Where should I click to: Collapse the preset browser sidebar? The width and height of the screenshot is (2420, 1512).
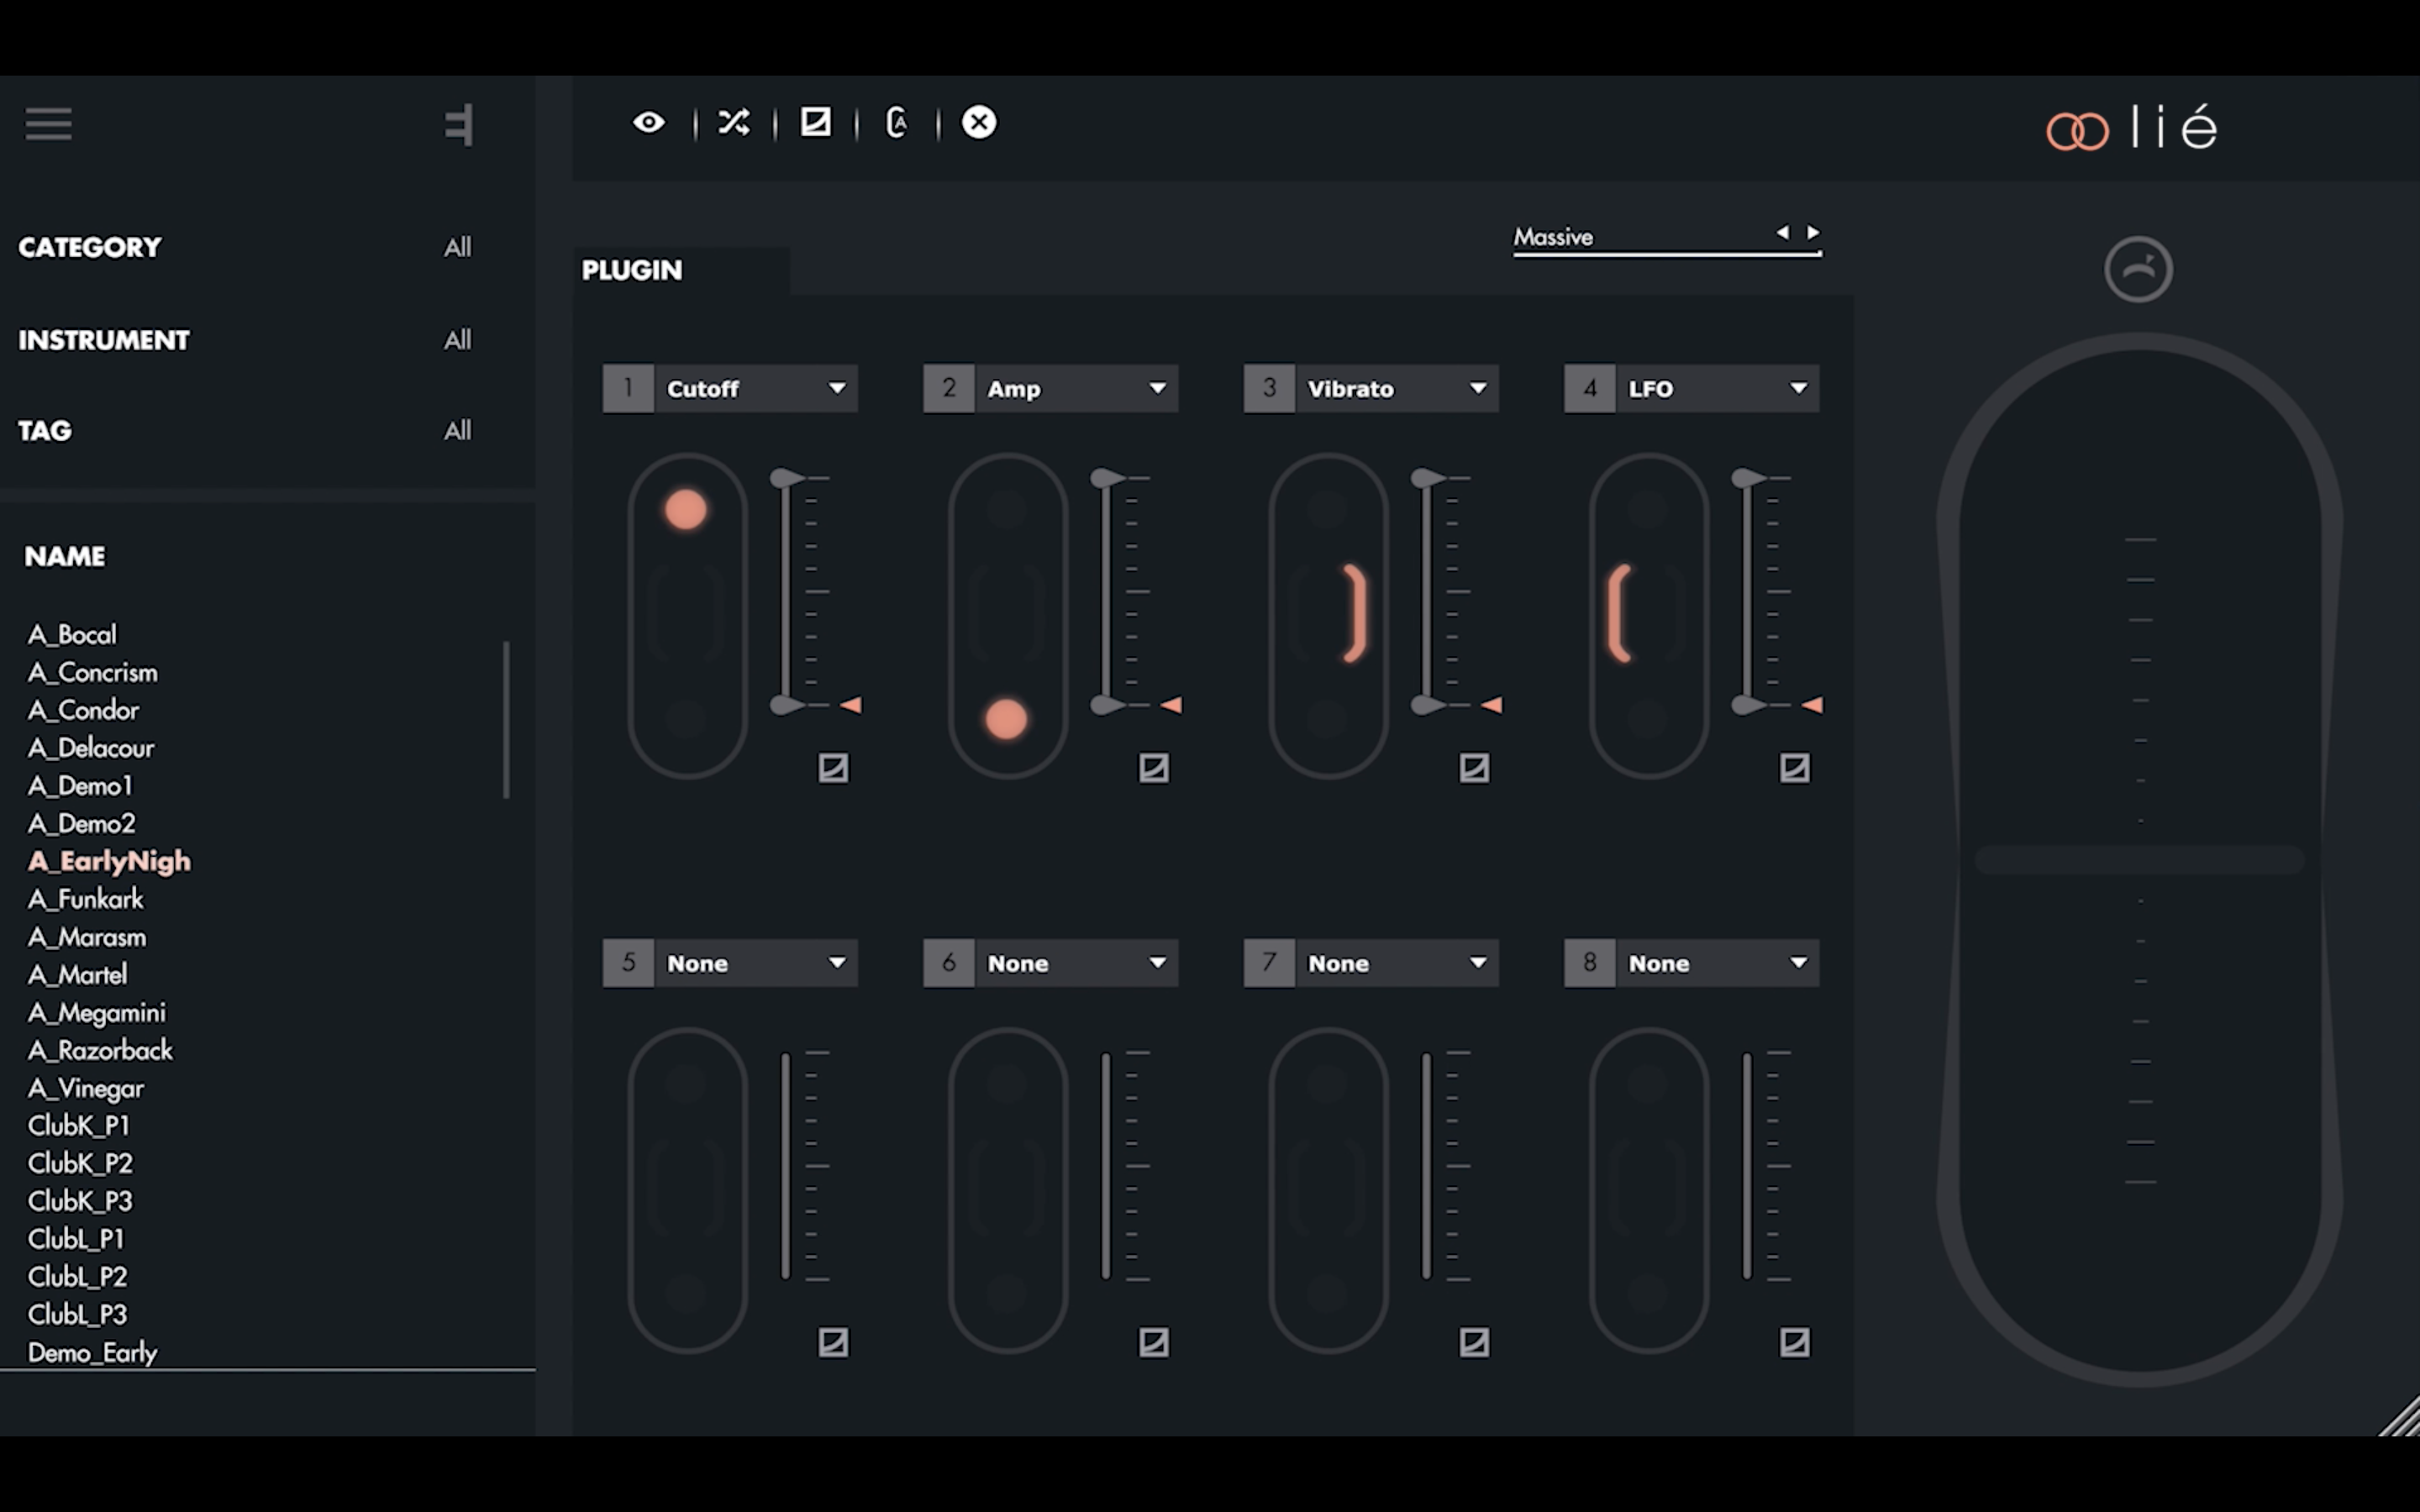(x=459, y=125)
